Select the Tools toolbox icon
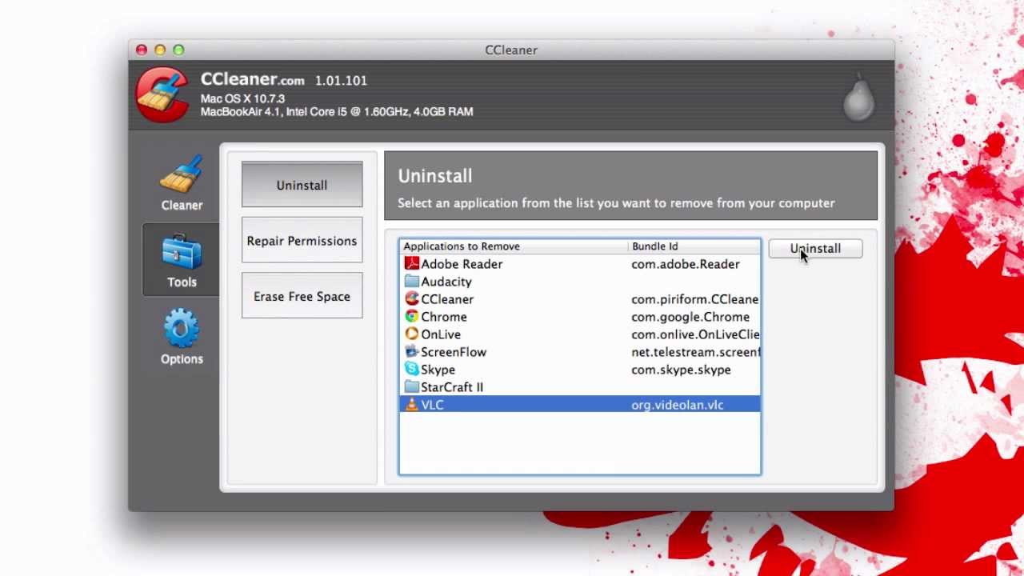1024x576 pixels. (x=182, y=252)
